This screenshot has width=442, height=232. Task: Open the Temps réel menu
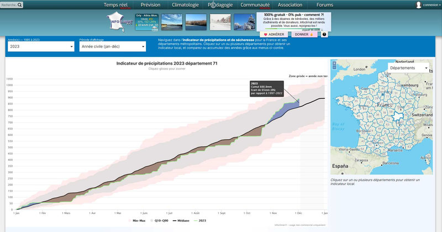115,5
